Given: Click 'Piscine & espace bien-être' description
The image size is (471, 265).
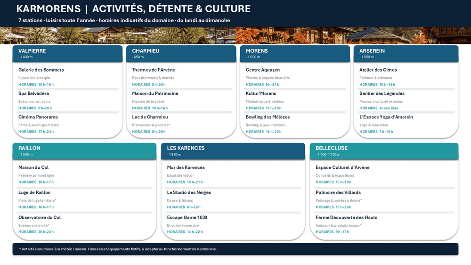Looking at the screenshot, I should [268, 78].
